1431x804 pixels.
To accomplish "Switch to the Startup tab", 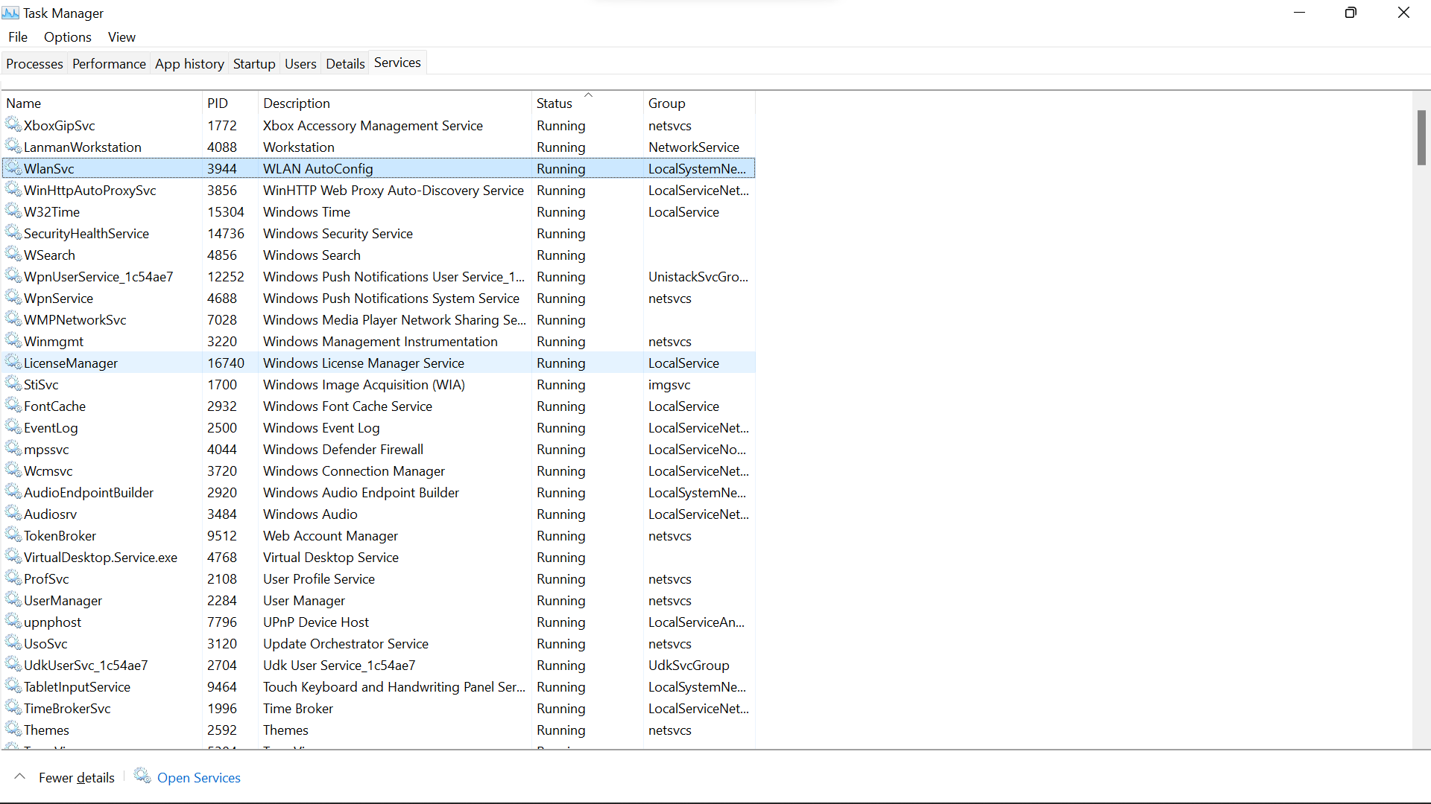I will tap(254, 63).
